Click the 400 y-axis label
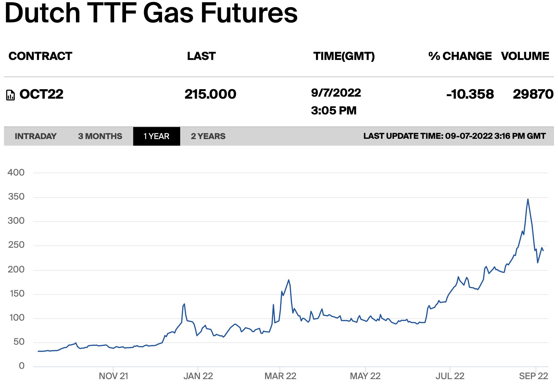 [x=16, y=172]
